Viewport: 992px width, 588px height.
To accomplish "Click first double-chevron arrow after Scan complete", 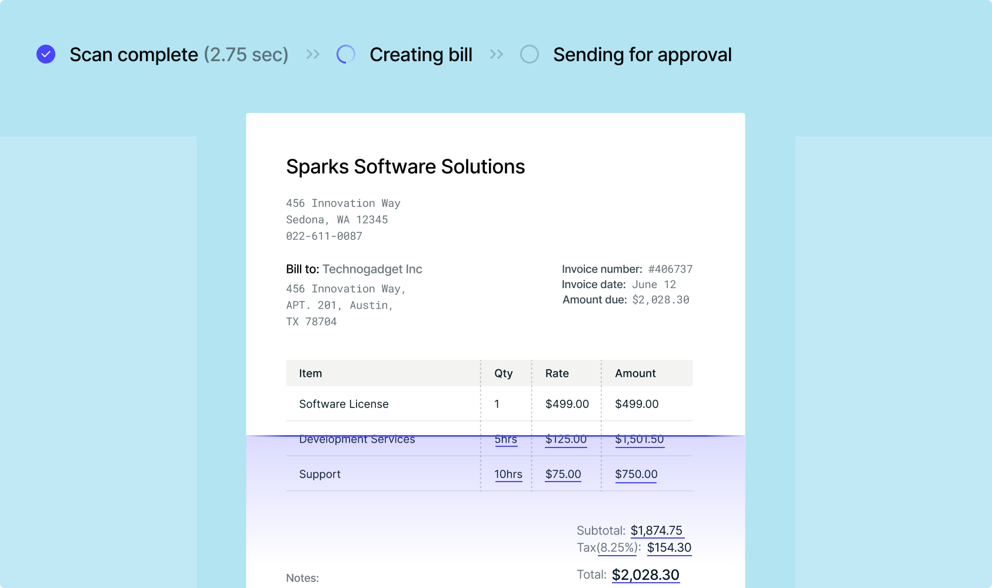I will [x=313, y=54].
